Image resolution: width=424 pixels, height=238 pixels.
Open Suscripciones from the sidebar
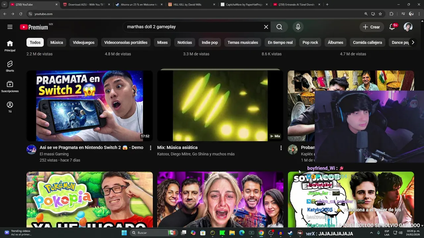click(10, 87)
